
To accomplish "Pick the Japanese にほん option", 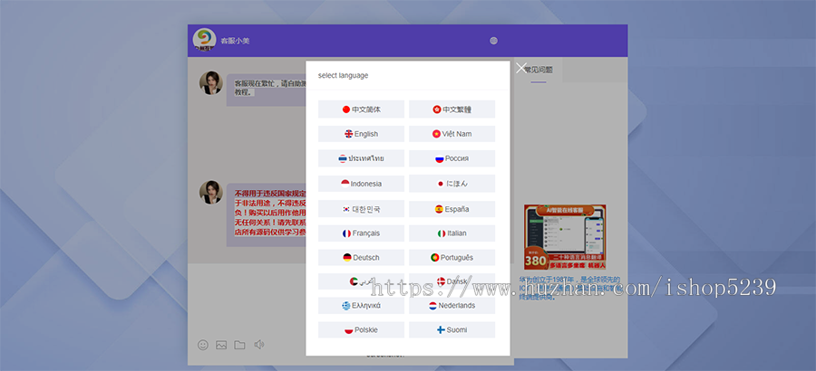I will [x=452, y=184].
